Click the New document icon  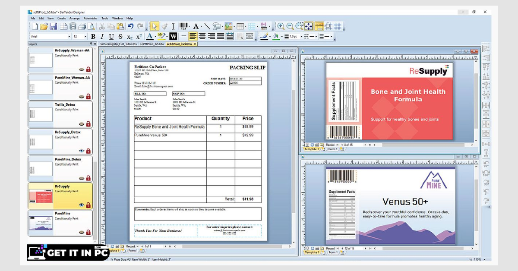click(35, 26)
